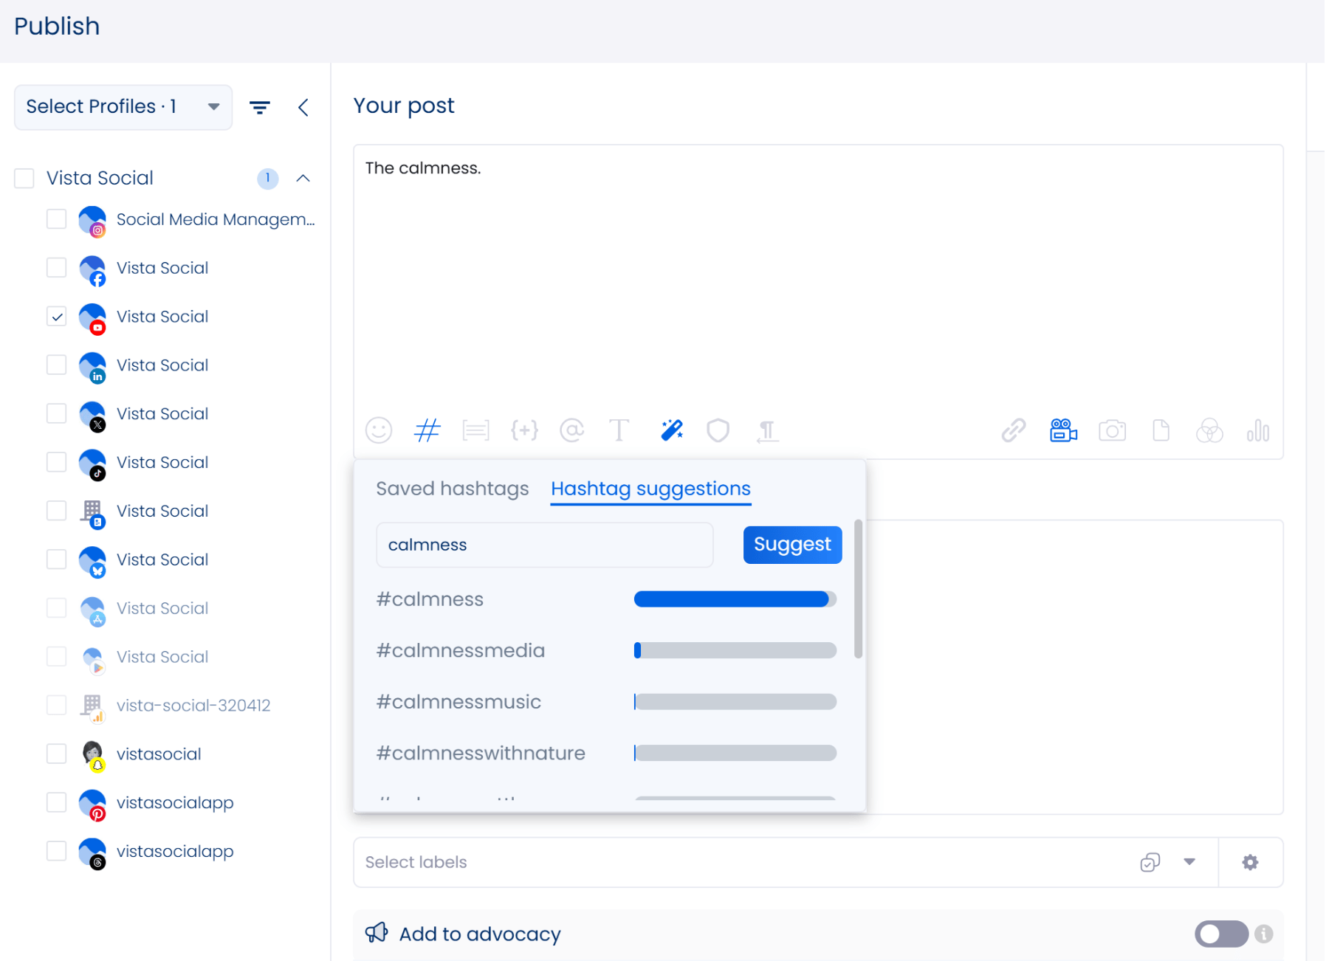Choose the #calmnessmusic hashtag suggestion
Image resolution: width=1326 pixels, height=961 pixels.
(x=458, y=702)
